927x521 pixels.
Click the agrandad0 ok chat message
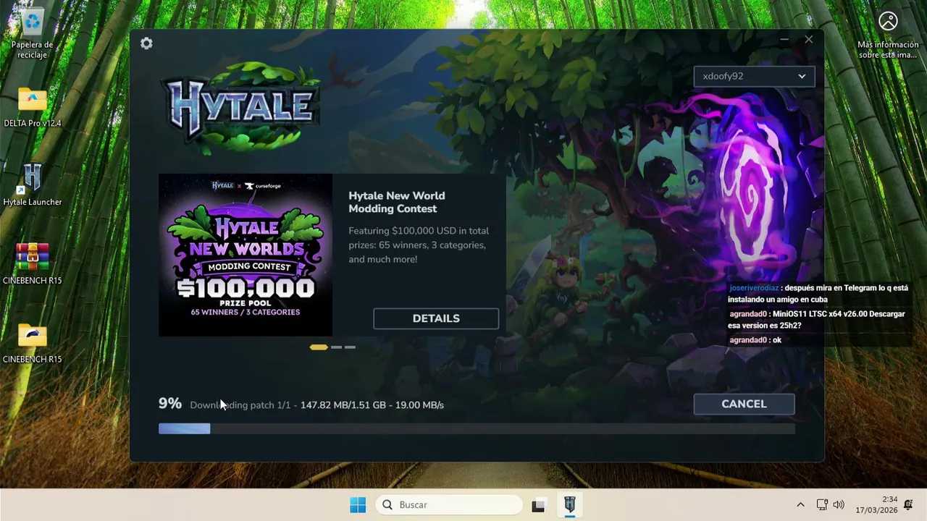tap(755, 340)
